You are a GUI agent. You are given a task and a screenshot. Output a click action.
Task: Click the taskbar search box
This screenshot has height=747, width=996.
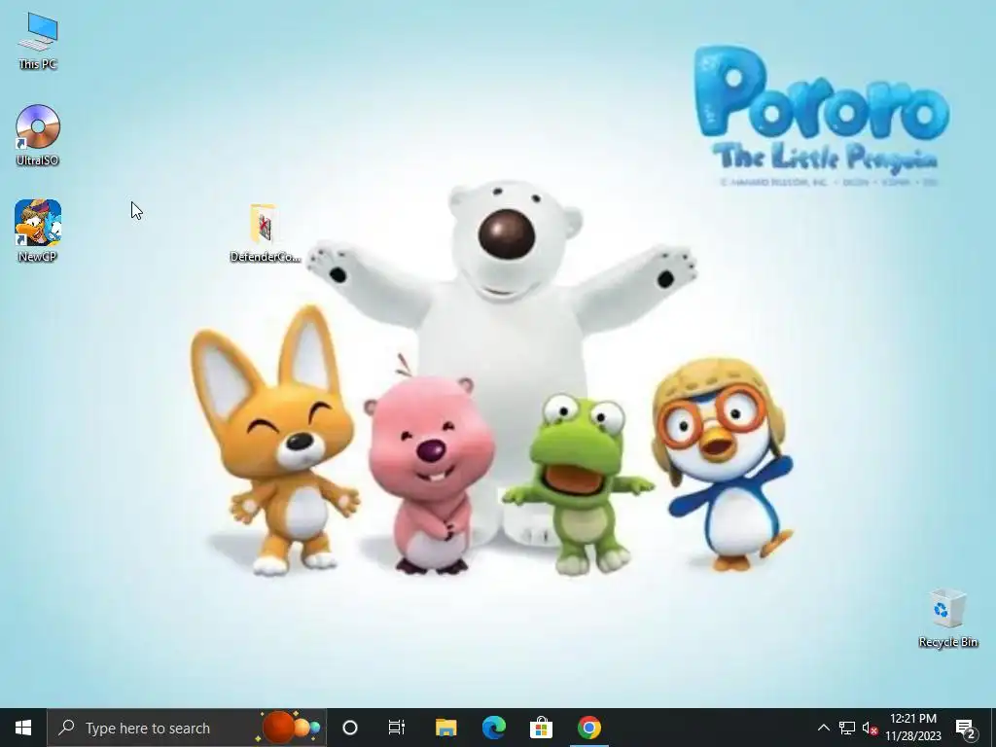[x=186, y=728]
